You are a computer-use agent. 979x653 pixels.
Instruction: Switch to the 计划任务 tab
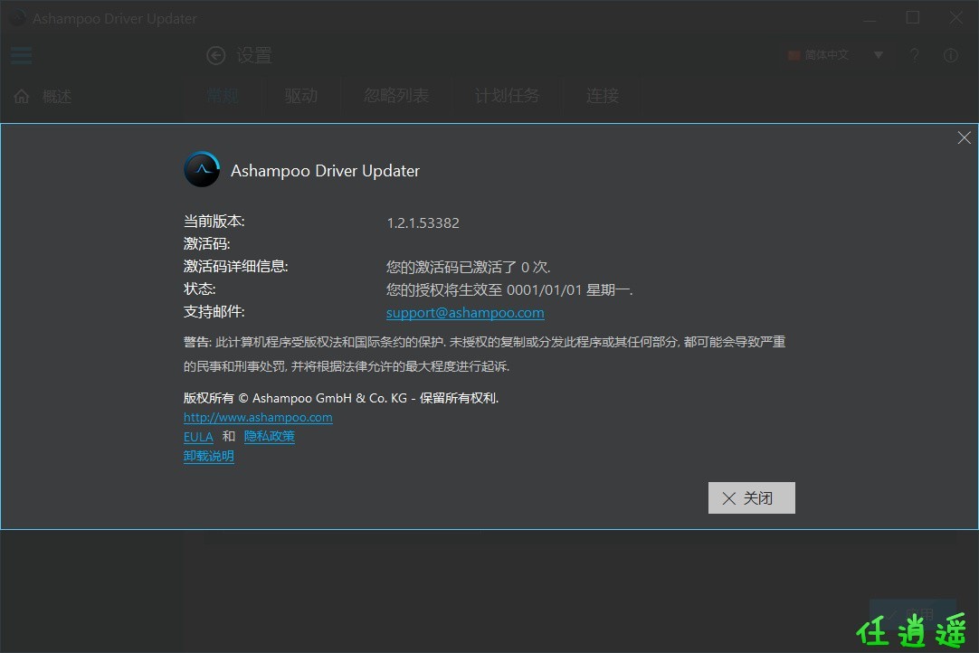click(x=507, y=96)
